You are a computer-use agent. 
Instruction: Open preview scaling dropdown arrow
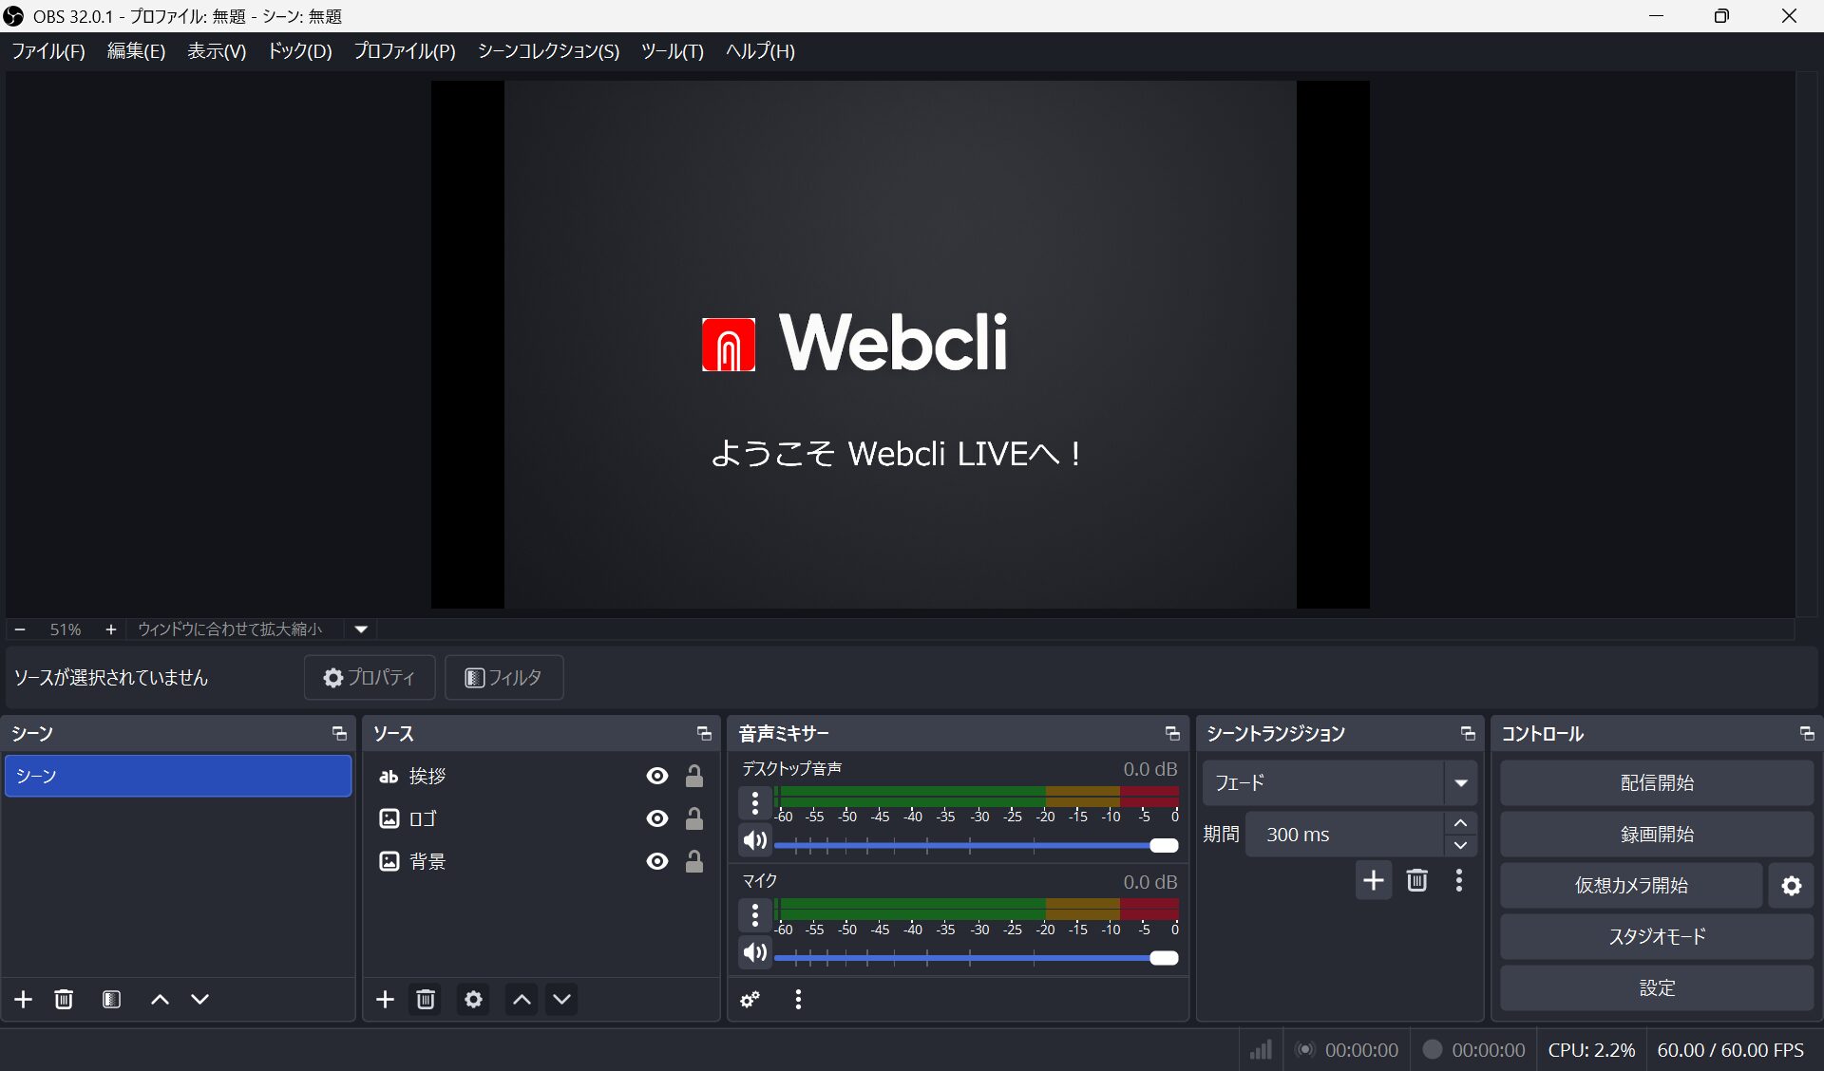coord(361,629)
